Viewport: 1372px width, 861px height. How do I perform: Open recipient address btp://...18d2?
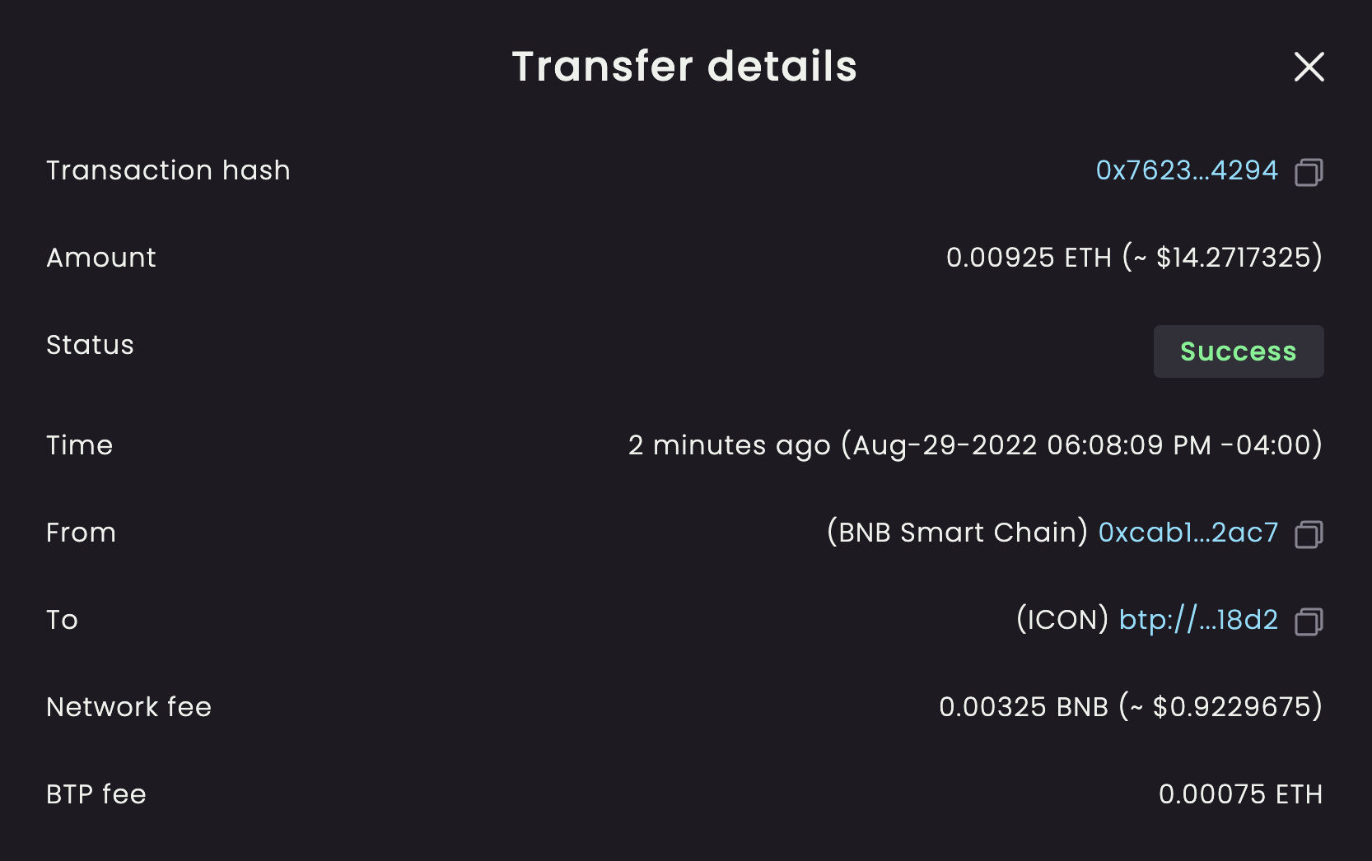1197,620
